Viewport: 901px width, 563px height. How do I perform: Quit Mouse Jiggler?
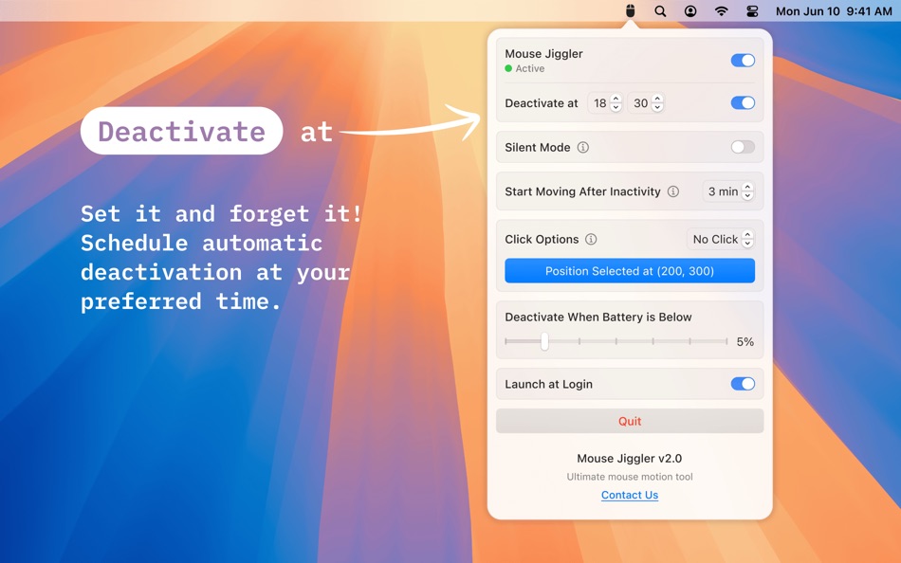click(630, 421)
